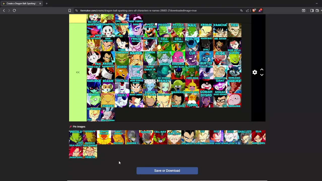Click the translate page icon

(x=242, y=11)
